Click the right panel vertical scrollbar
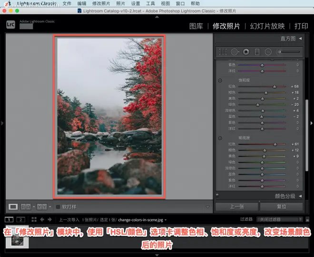 click(307, 135)
